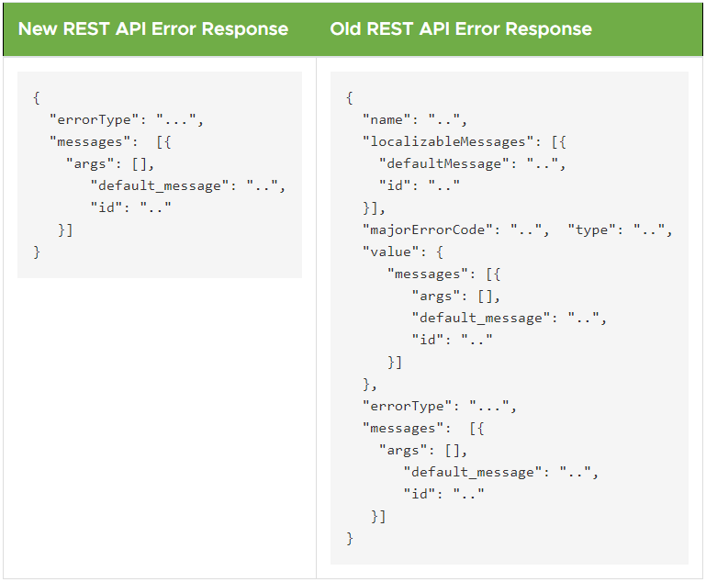Click the Old REST API Error Response header
Image resolution: width=706 pixels, height=582 pixels.
point(461,28)
